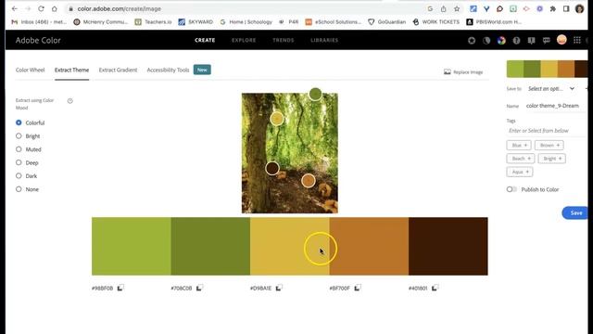Screen dimensions: 593x334
Task: Bookmark this page with the star icon
Action: click(x=457, y=8)
